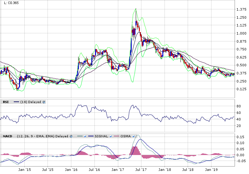Image resolution: width=249 pixels, height=174 pixels.
Task: Toggle the SIGNAL line checkmark
Action: point(111,136)
